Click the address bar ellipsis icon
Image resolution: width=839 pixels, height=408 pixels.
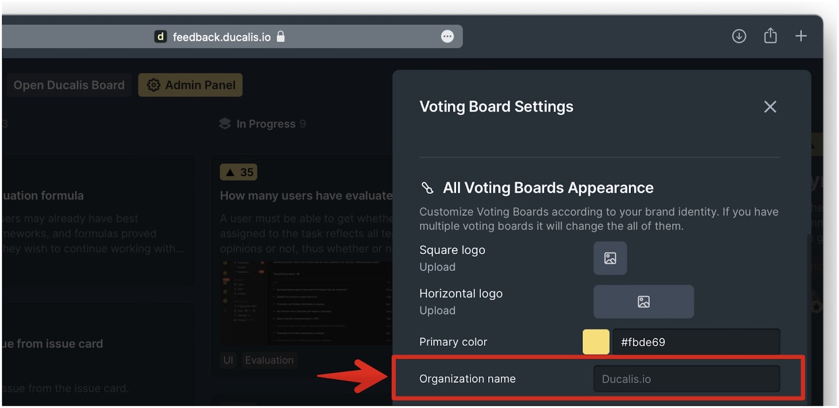click(447, 36)
